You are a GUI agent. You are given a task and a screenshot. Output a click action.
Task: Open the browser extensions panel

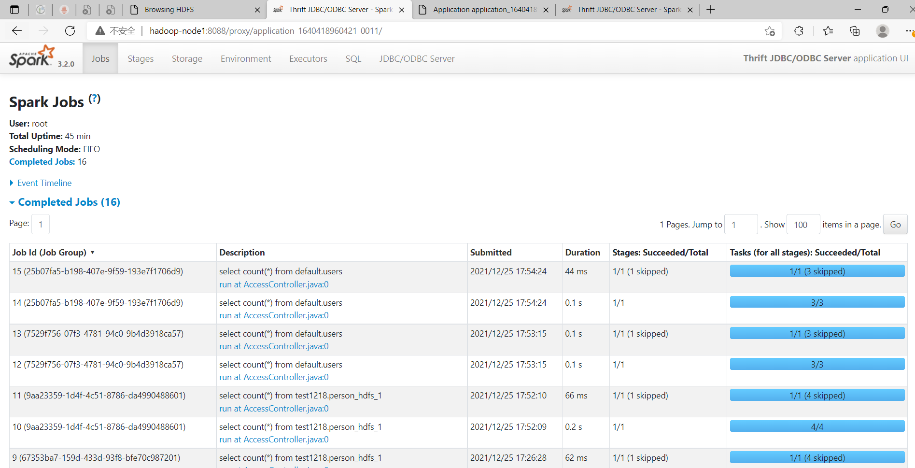[799, 30]
